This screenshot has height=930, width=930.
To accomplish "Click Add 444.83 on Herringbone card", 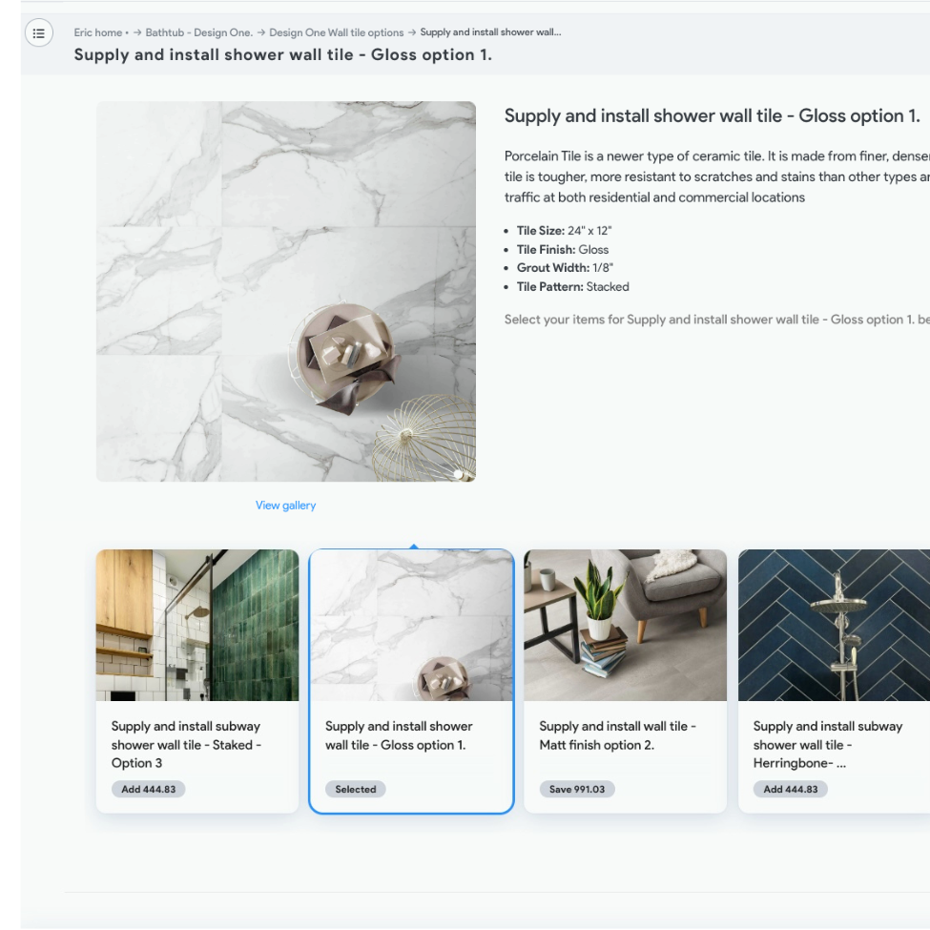I will [x=790, y=790].
